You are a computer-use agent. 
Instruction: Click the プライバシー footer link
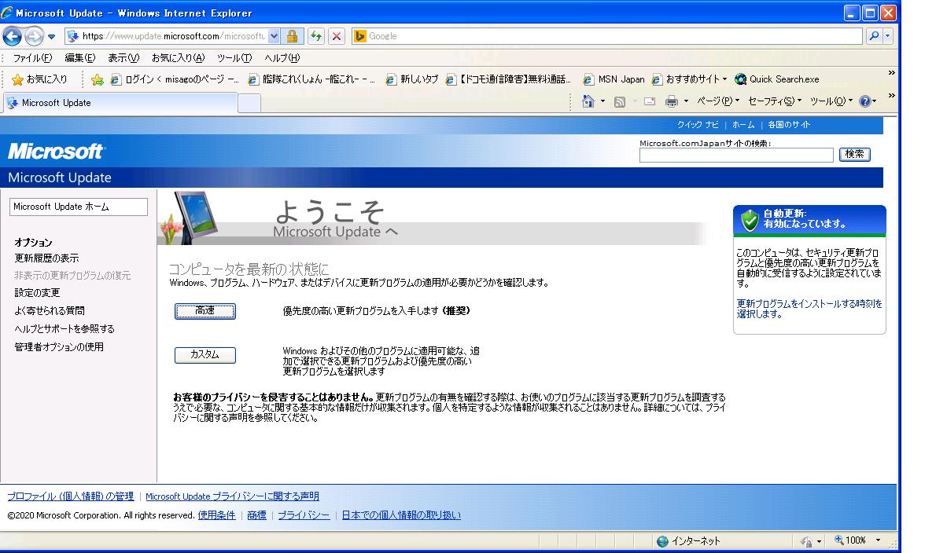(x=304, y=515)
